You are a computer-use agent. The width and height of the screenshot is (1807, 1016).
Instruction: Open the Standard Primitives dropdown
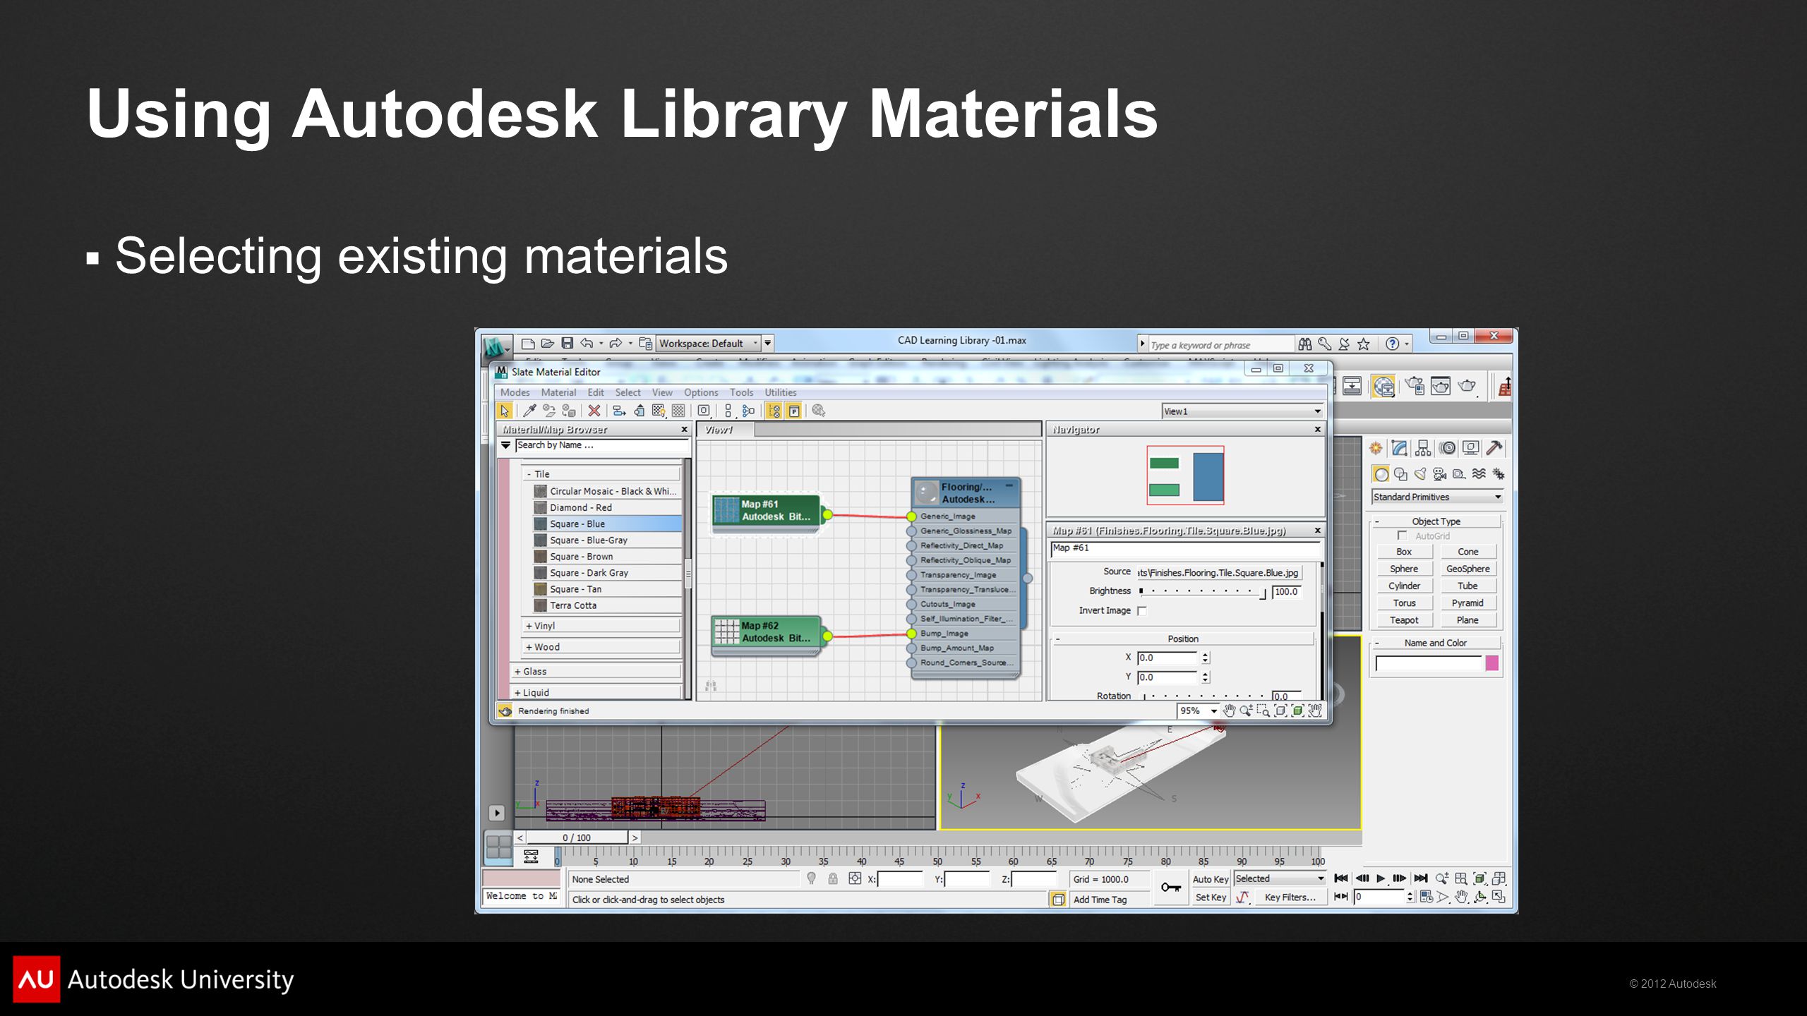pyautogui.click(x=1436, y=497)
